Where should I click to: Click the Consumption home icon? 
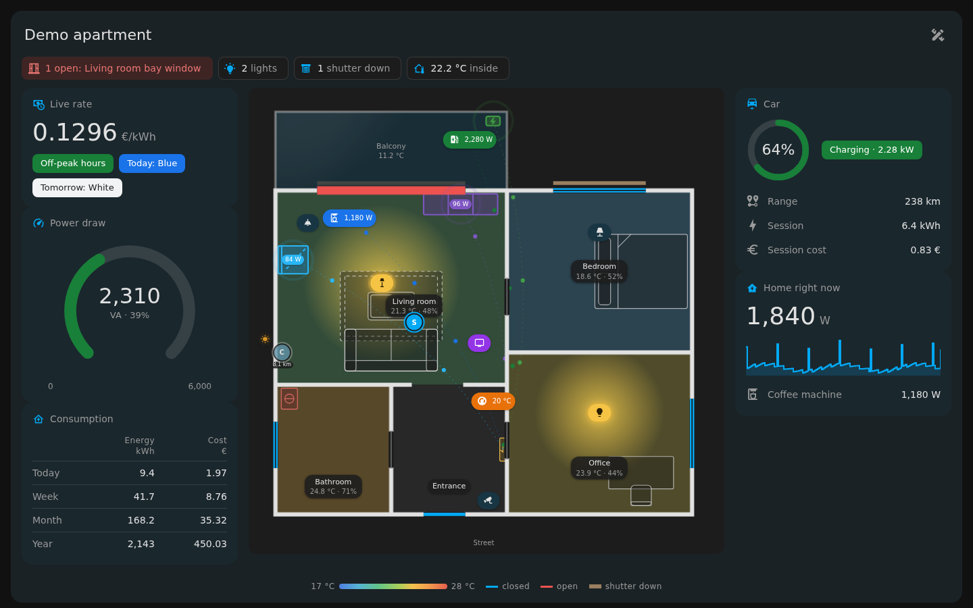click(39, 419)
